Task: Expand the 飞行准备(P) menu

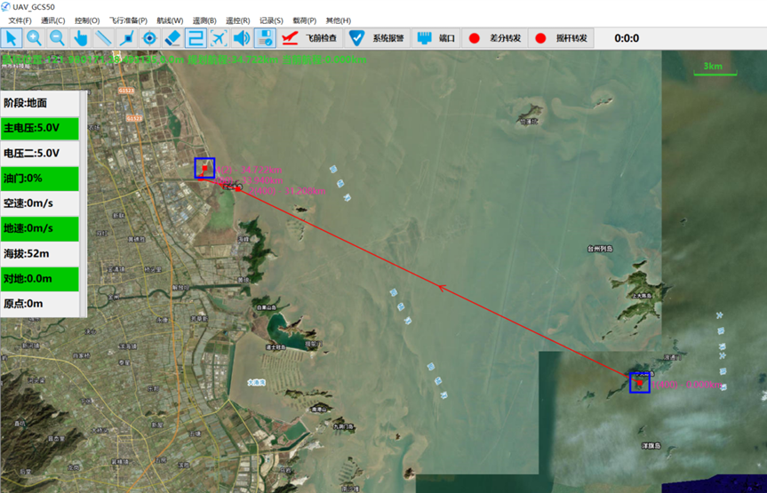Action: pyautogui.click(x=128, y=20)
